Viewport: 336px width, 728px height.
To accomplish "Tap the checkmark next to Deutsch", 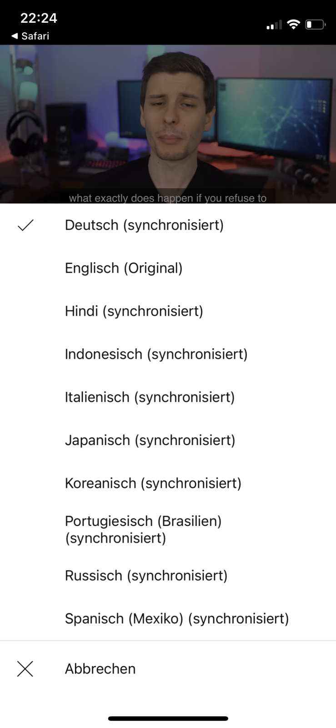I will (x=25, y=225).
